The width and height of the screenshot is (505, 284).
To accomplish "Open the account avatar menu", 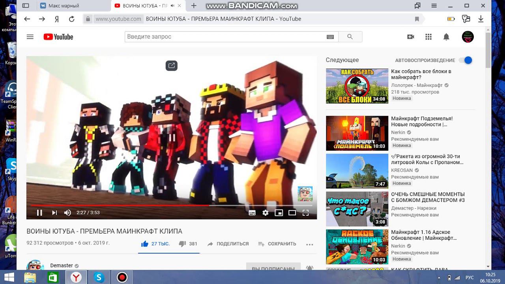I will 468,37.
